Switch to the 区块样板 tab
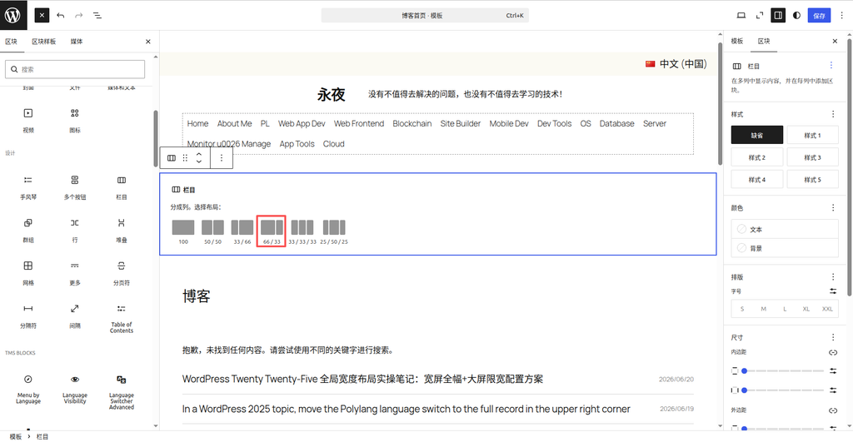The width and height of the screenshot is (853, 442). coord(43,42)
